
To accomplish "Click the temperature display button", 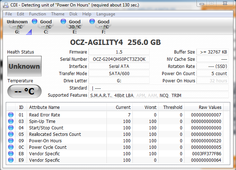I will pos(24,91).
